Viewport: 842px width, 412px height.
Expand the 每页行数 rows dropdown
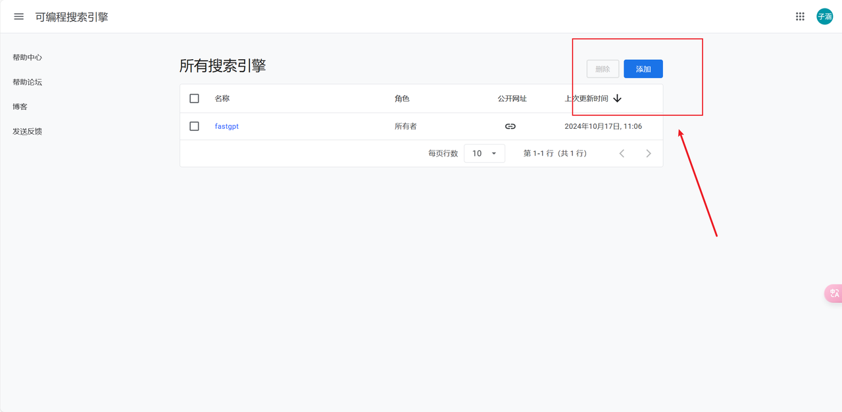(484, 153)
